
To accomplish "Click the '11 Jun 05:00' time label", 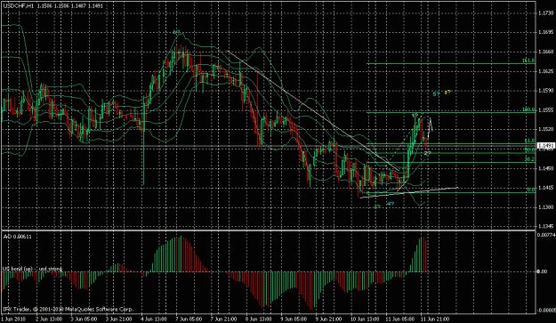I will click(x=400, y=319).
